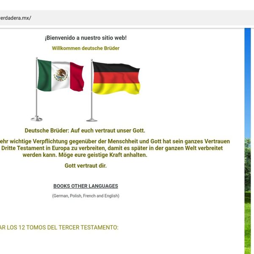Image resolution: width=254 pixels, height=254 pixels.
Task: Click the eagle emblem on Mexican flag
Action: pyautogui.click(x=61, y=75)
